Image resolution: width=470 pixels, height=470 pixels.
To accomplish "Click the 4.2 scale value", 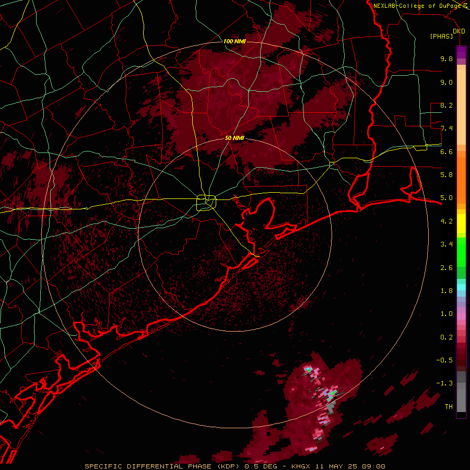I will coord(446,221).
